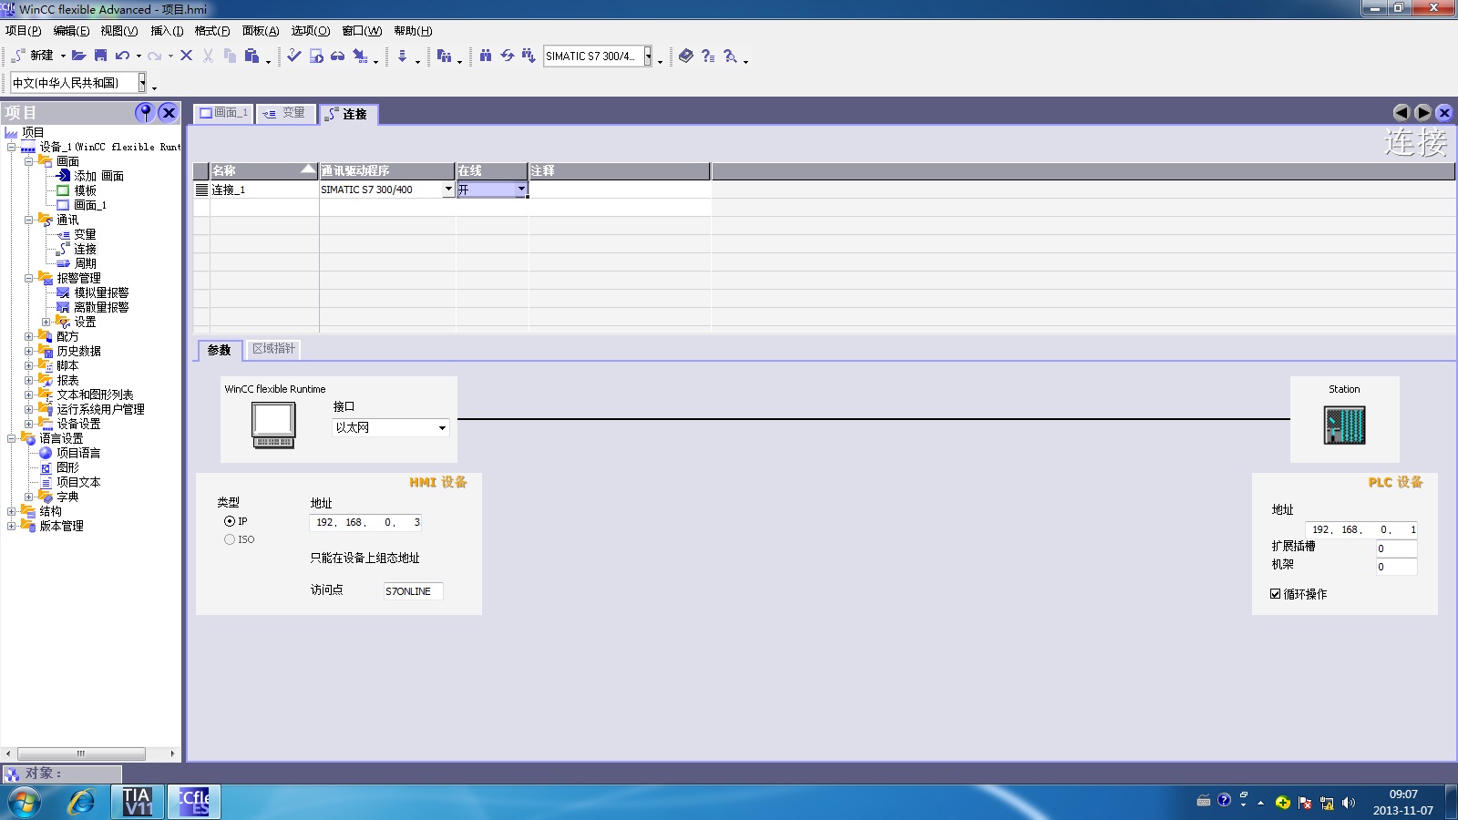Click the 访问点 S7ONLINE input field
Viewport: 1458px width, 820px height.
pos(413,591)
